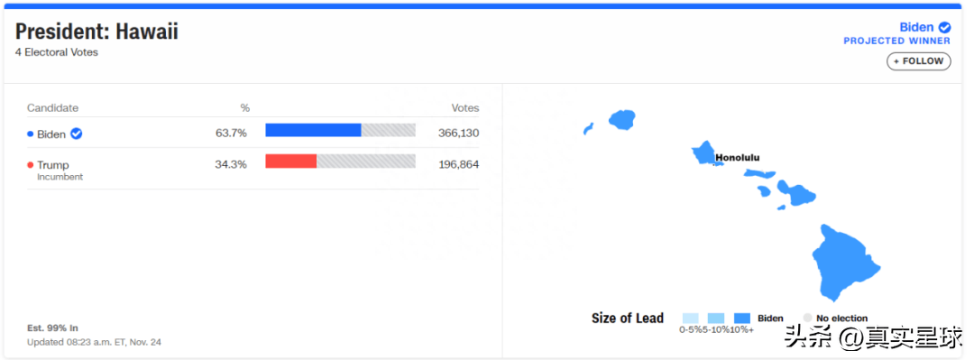Click the 10%+ Biden lead color swatch
Image resolution: width=974 pixels, height=360 pixels.
(741, 318)
